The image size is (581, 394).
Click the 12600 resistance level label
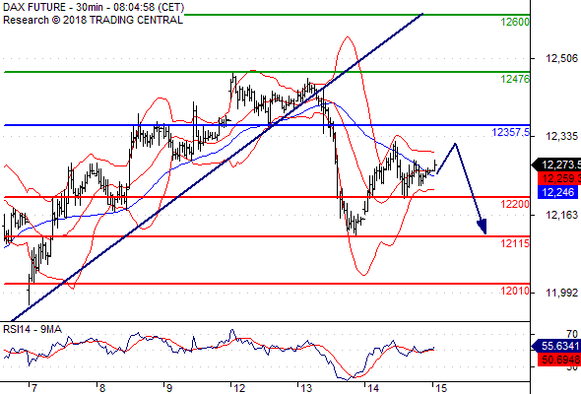515,23
